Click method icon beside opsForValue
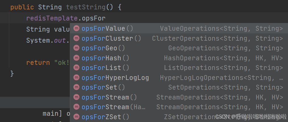The width and height of the screenshot is (288, 122). (76, 28)
